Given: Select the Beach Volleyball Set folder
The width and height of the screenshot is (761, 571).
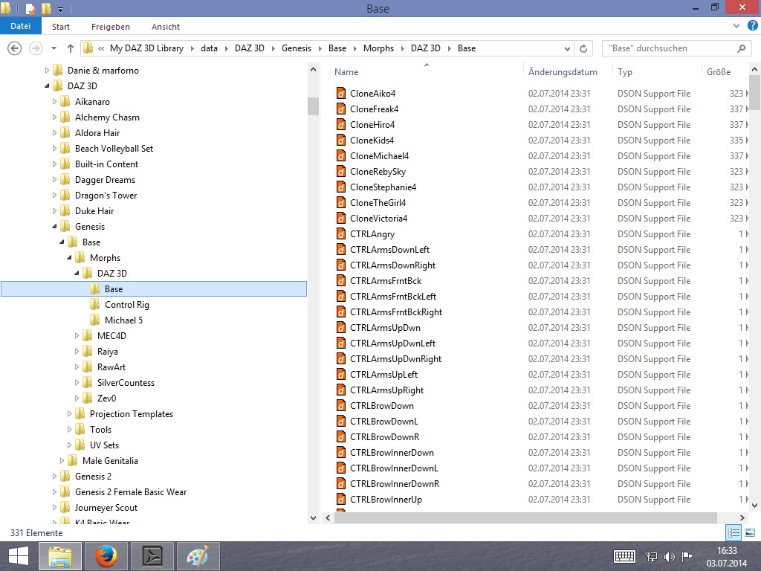Looking at the screenshot, I should click(114, 149).
